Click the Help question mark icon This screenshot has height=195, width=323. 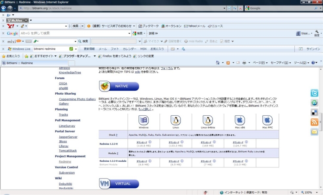[313, 63]
